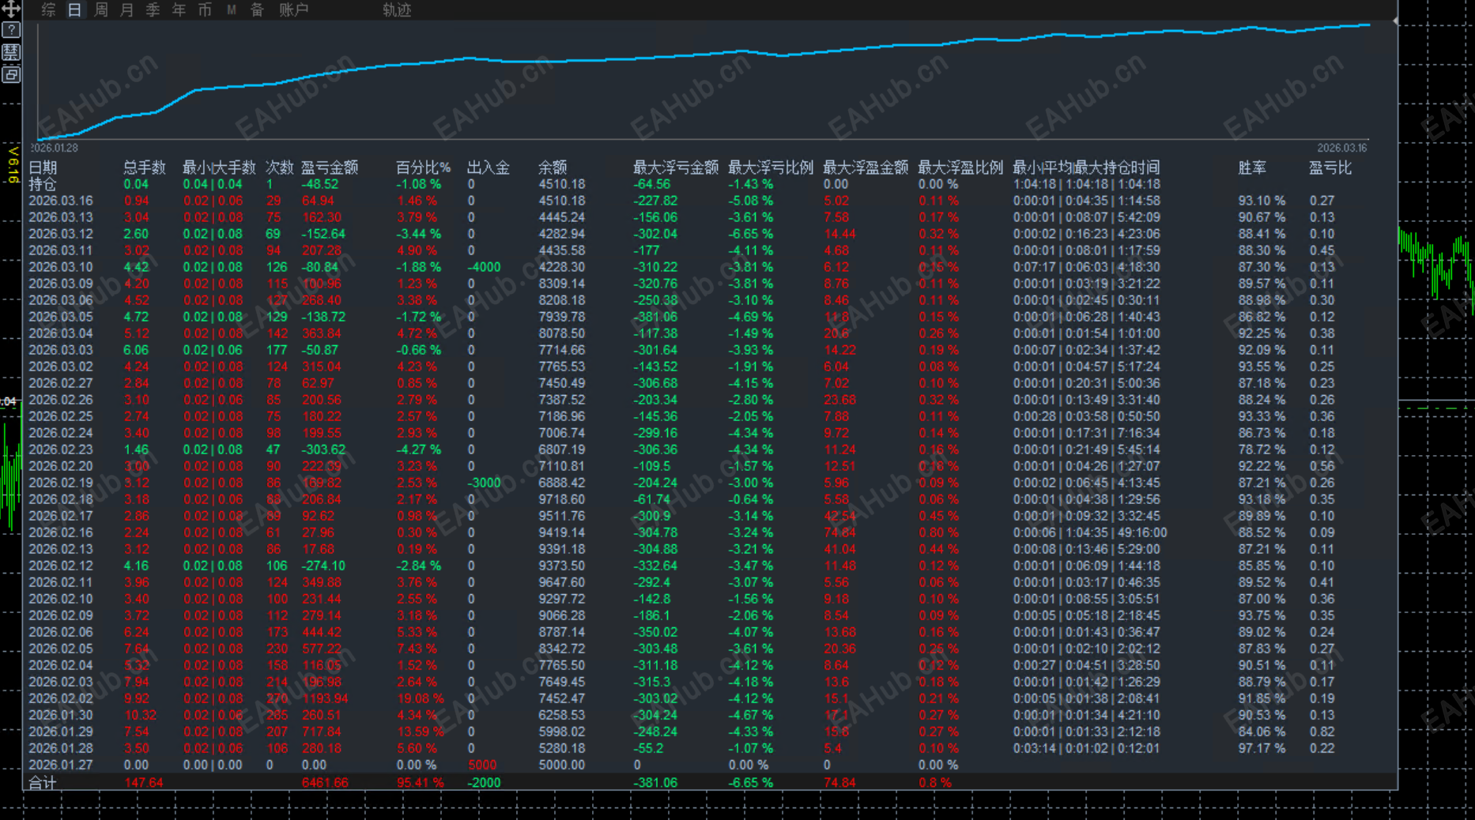Select the 年 yearly tab
This screenshot has height=820, width=1475.
pos(179,9)
